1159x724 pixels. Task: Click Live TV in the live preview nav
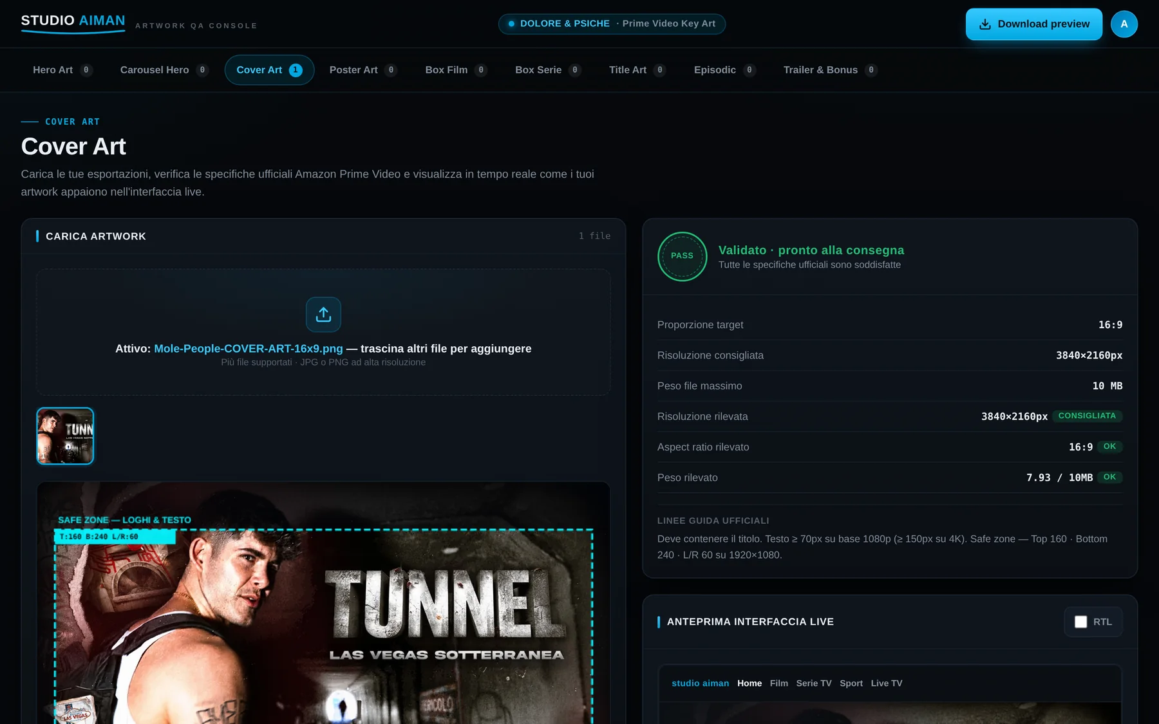tap(887, 683)
